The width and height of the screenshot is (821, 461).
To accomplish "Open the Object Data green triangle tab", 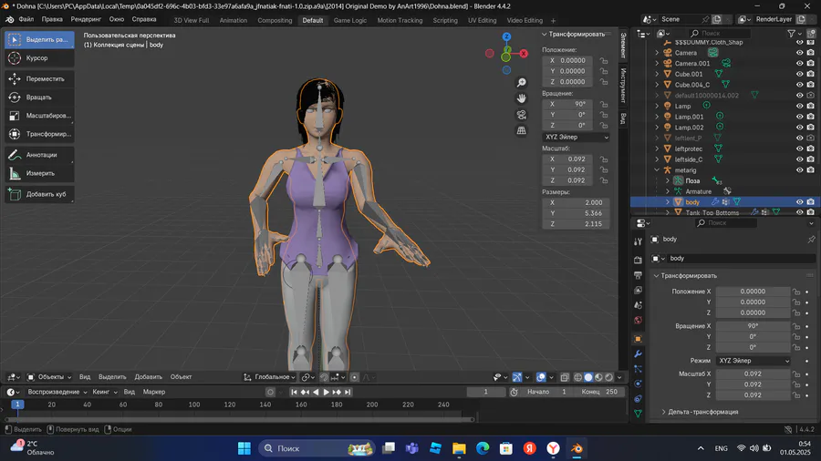I will click(x=638, y=414).
